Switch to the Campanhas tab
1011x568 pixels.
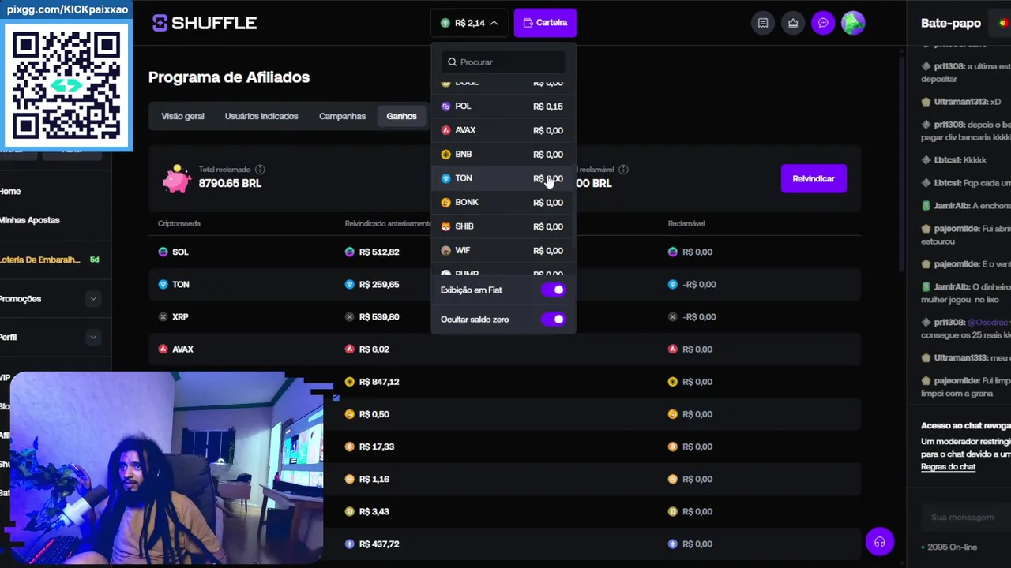[x=342, y=116]
